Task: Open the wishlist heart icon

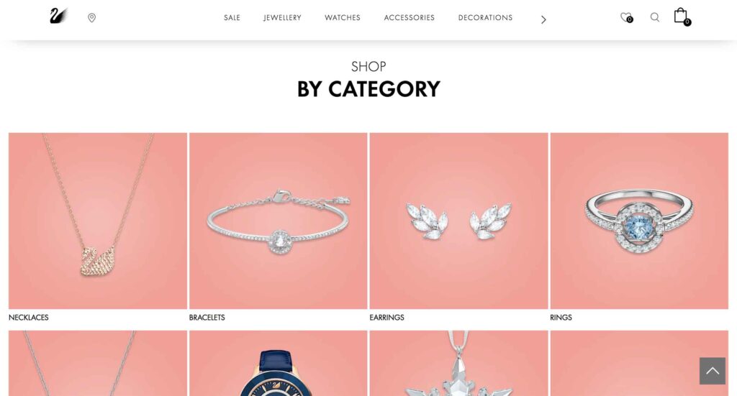Action: (x=626, y=18)
